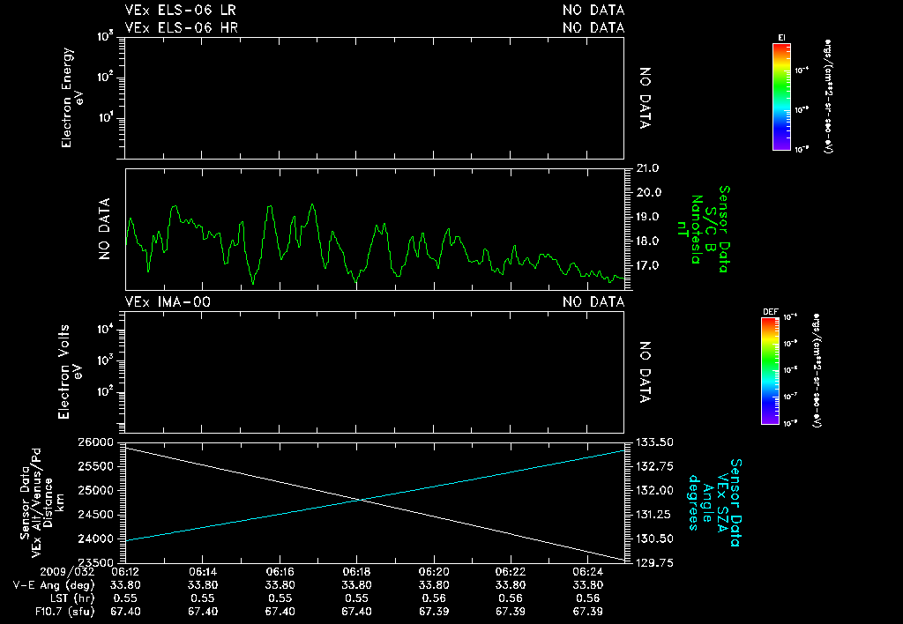
Task: Click the '06:14' time tick label
Action: point(203,572)
